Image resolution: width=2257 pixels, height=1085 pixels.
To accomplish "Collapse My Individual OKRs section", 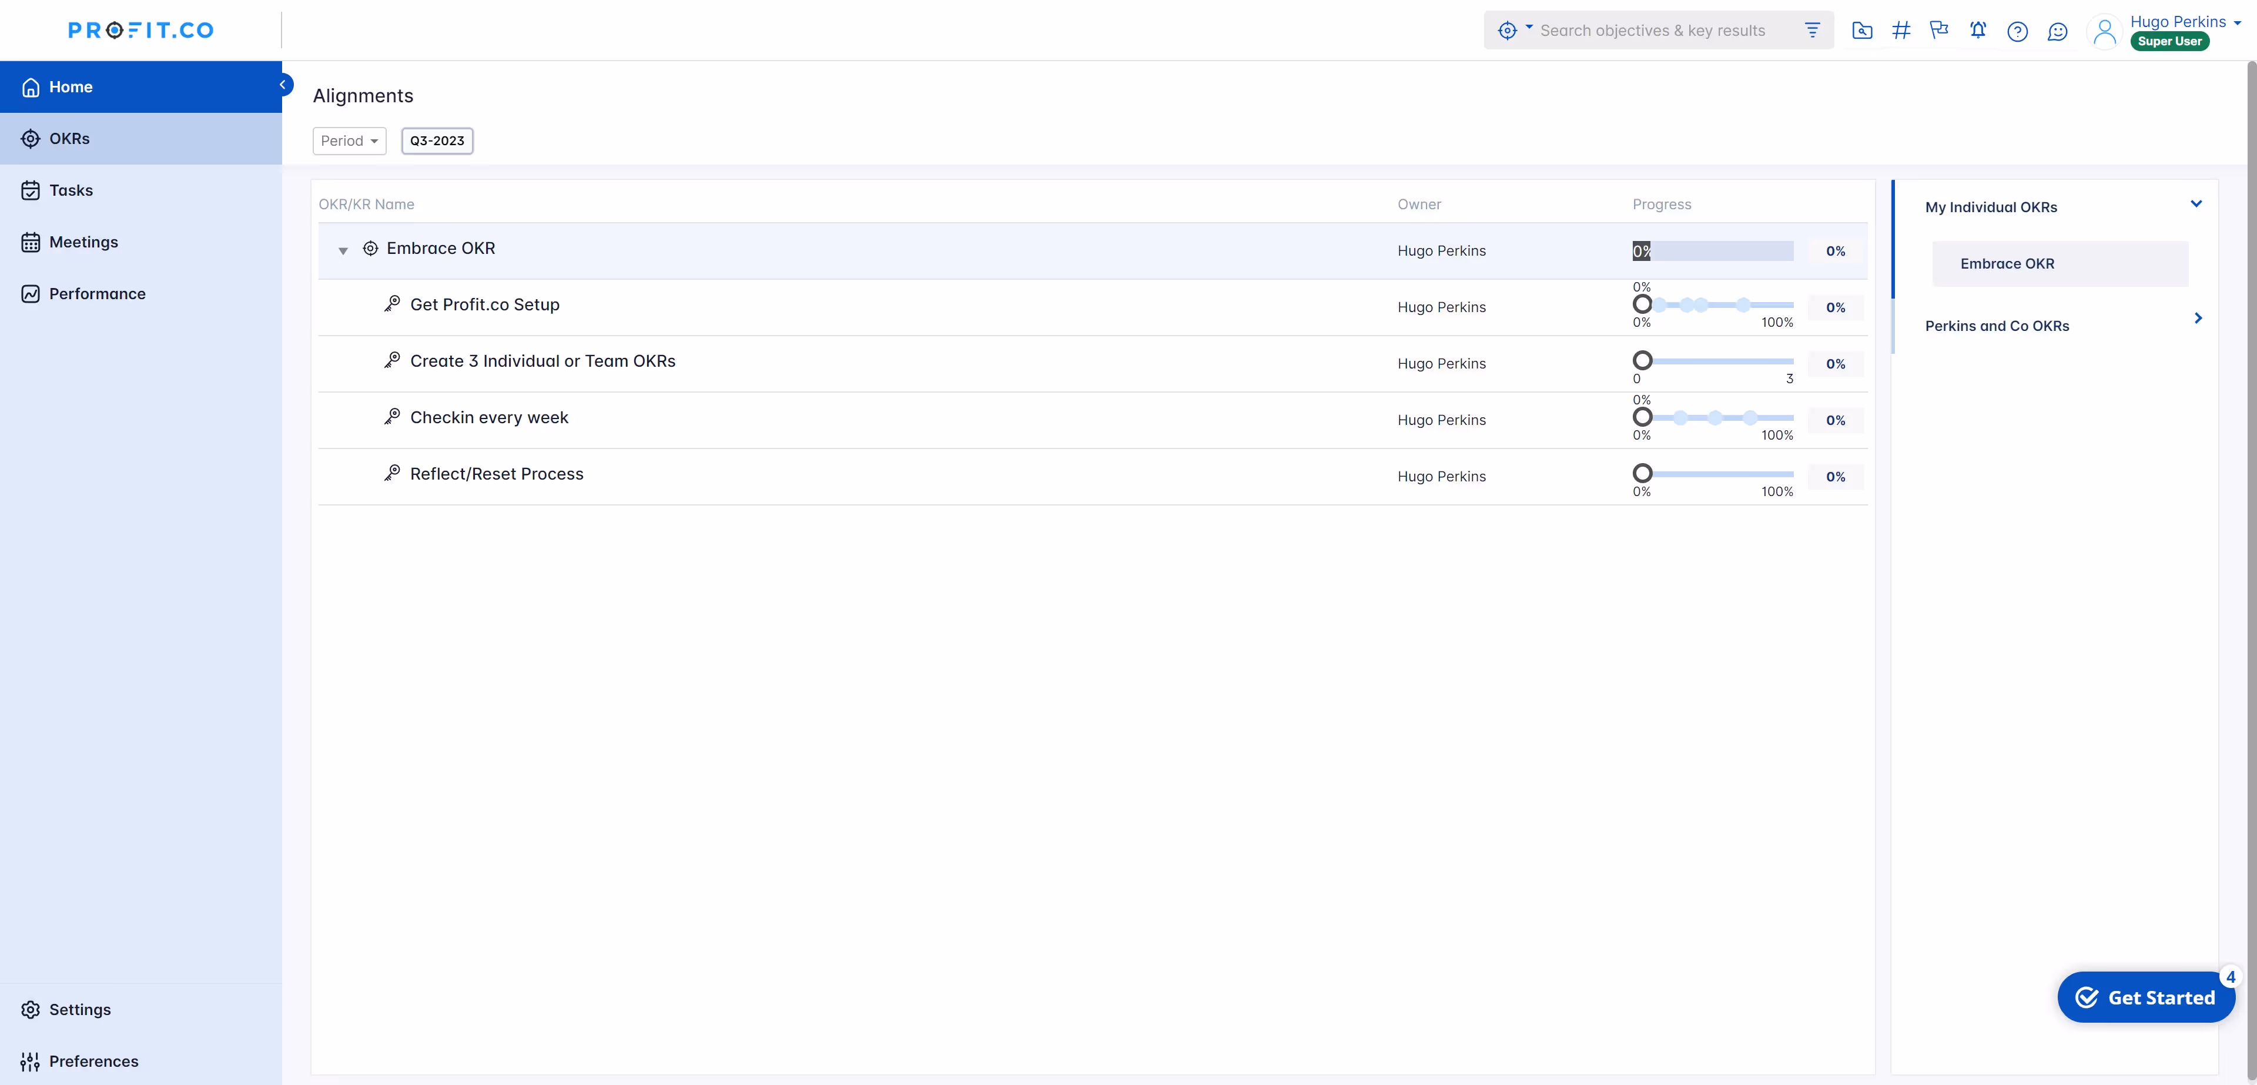I will point(2196,204).
